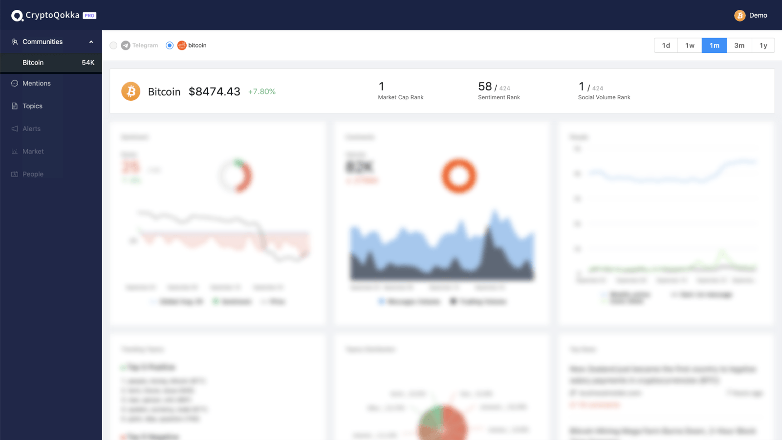This screenshot has height=440, width=782.
Task: Click the Telegram paper-plane icon
Action: point(126,45)
